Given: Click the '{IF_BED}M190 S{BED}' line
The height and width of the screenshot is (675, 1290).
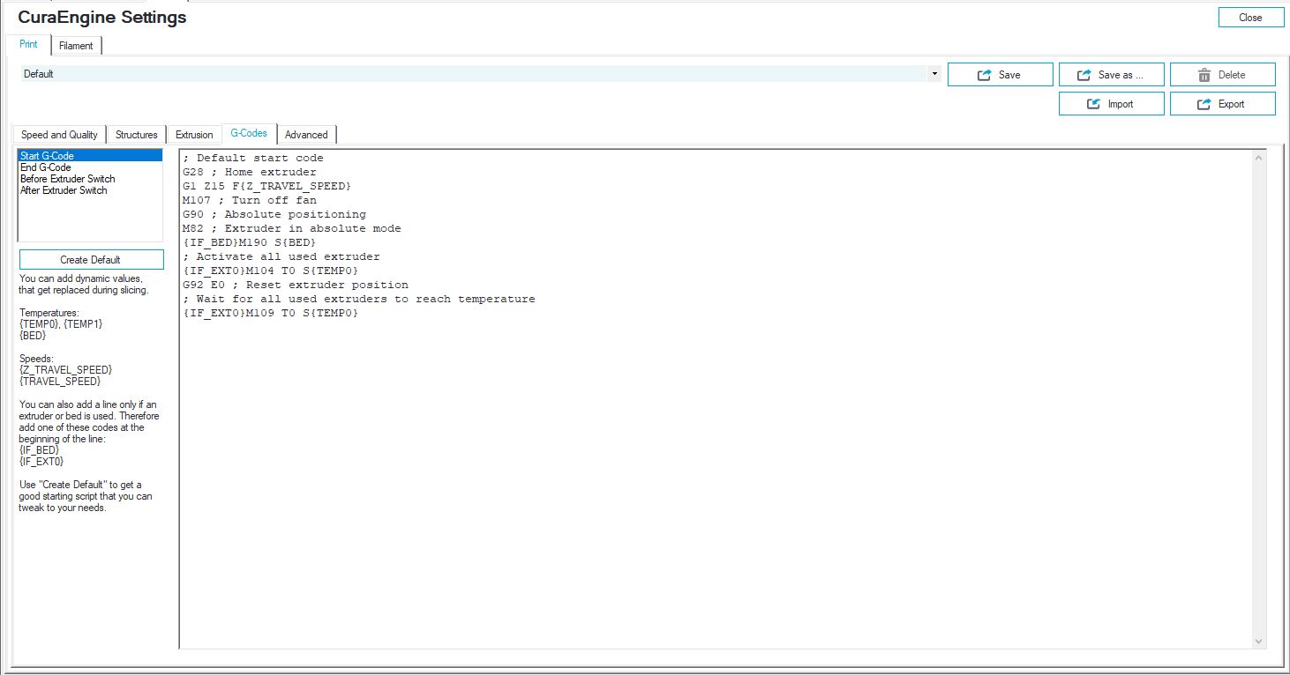Looking at the screenshot, I should click(x=249, y=243).
